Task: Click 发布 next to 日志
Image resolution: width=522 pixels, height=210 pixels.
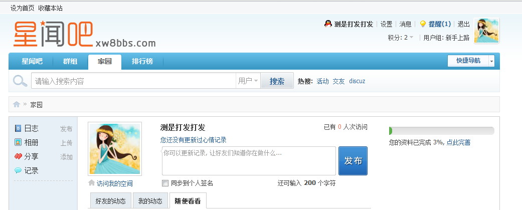Action: click(66, 129)
